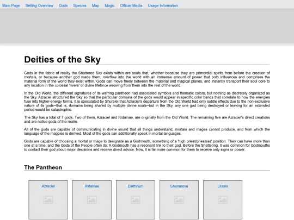Click The Pantheon section heading
This screenshot has width=294, height=220.
pos(43,167)
